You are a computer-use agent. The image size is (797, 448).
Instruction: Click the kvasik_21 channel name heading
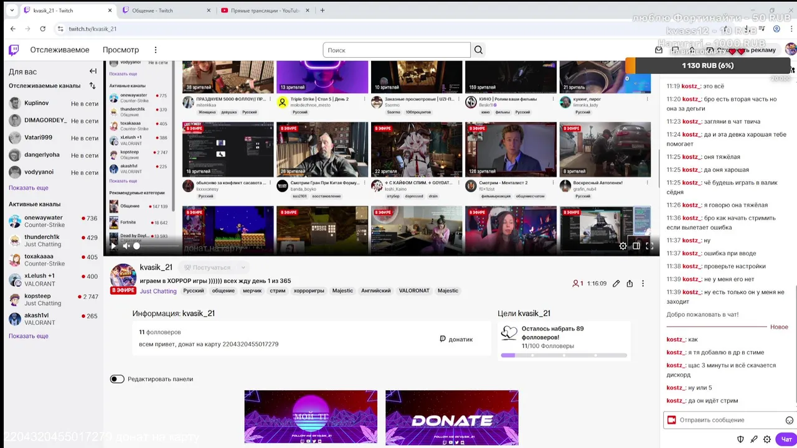pos(156,267)
